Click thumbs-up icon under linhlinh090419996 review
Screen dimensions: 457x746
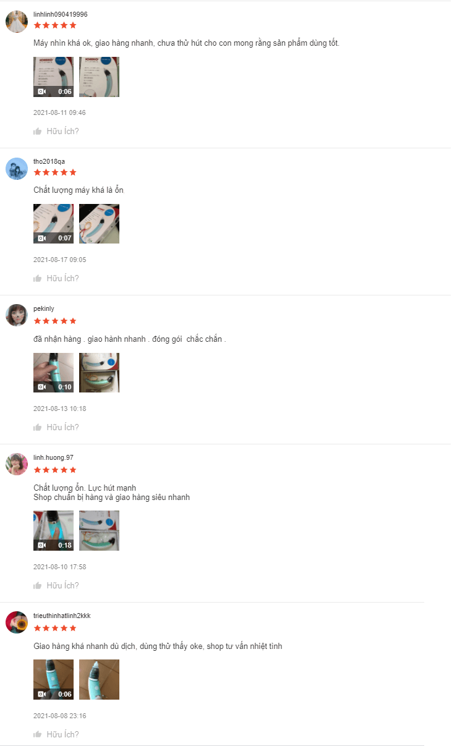pos(38,131)
